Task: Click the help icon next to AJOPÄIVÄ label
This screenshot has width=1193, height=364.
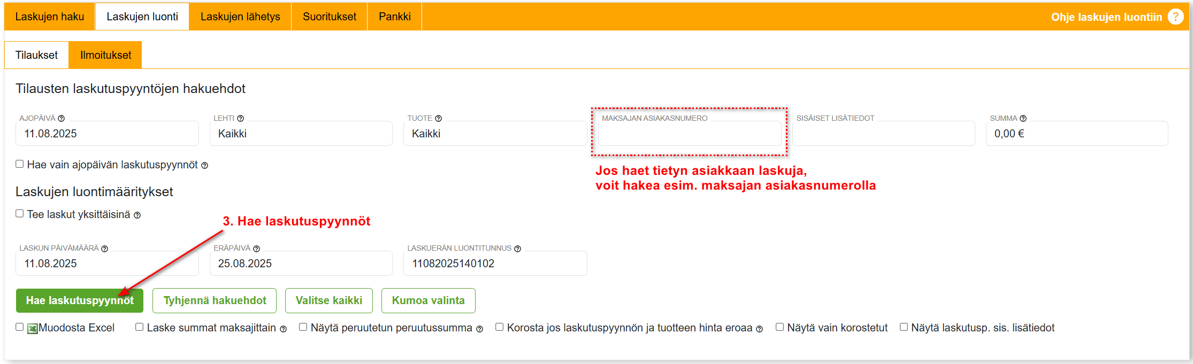Action: point(62,119)
